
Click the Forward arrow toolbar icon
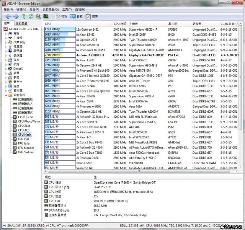click(16, 16)
